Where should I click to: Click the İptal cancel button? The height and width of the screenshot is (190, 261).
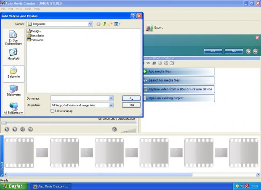[x=131, y=105]
